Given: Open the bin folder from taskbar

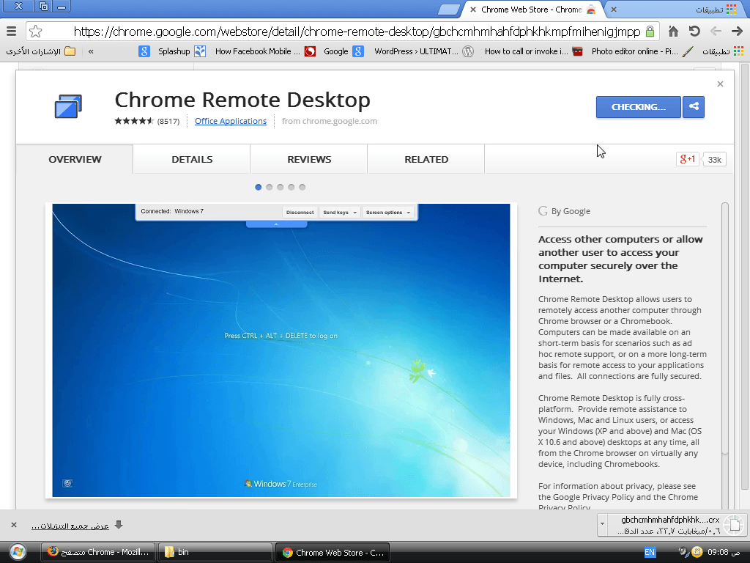Looking at the screenshot, I should pos(215,552).
